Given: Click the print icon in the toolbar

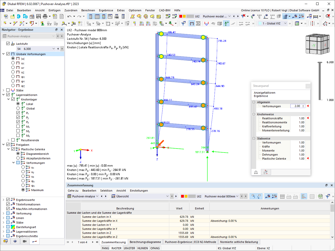Looking at the screenshot, I should (45, 16).
